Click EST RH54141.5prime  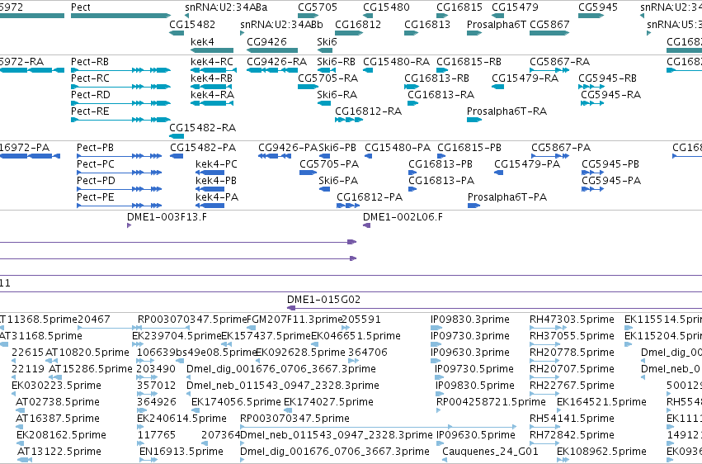pos(572,419)
